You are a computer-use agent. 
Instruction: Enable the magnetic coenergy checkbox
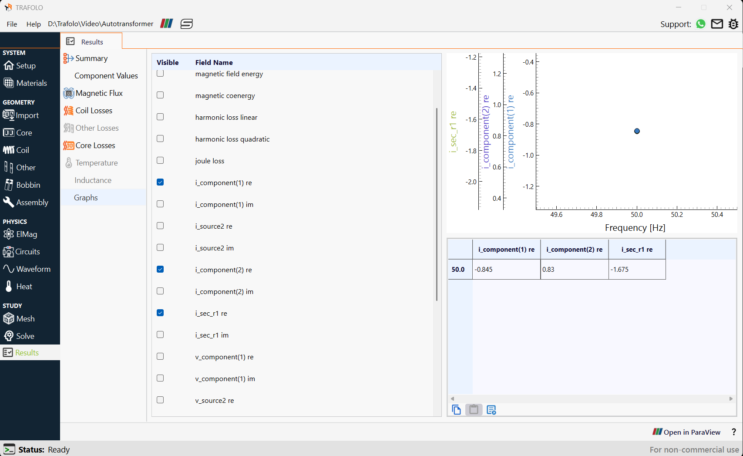coord(160,95)
